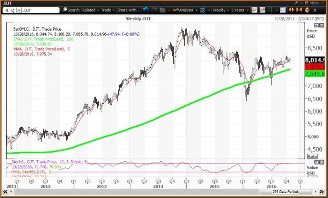Open the Related dropdown menu
This screenshot has height=198, width=328.
coord(90,10)
